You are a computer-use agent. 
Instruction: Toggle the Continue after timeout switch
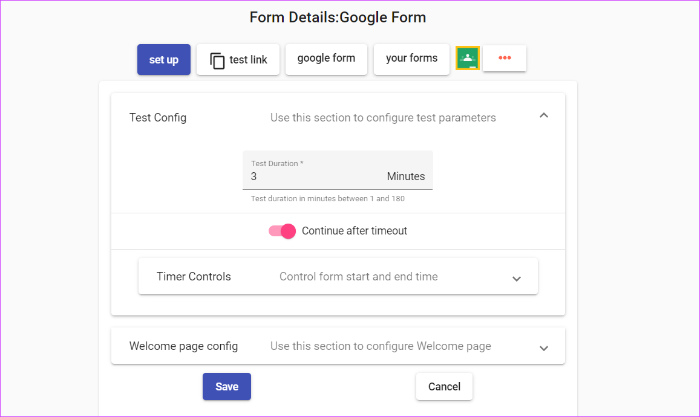pyautogui.click(x=283, y=231)
